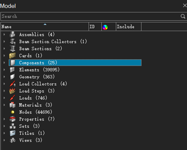Click the Assemblies folder icon
Image resolution: width=187 pixels, height=150 pixels.
12,34
